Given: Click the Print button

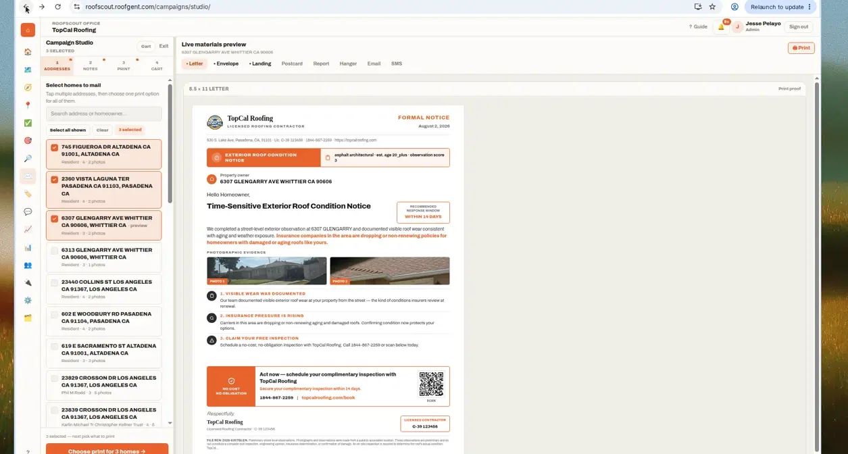Looking at the screenshot, I should point(801,48).
